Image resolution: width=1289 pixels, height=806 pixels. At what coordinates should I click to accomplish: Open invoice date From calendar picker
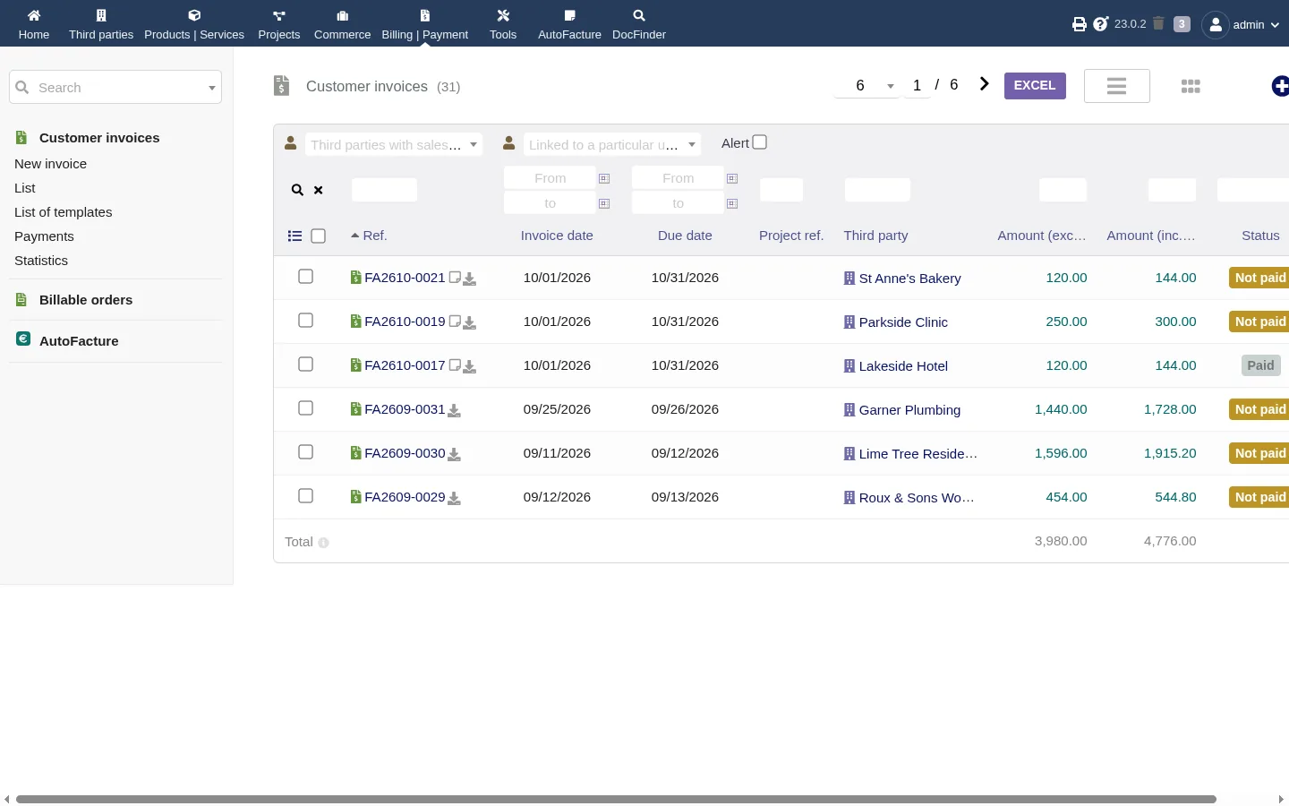click(x=604, y=178)
